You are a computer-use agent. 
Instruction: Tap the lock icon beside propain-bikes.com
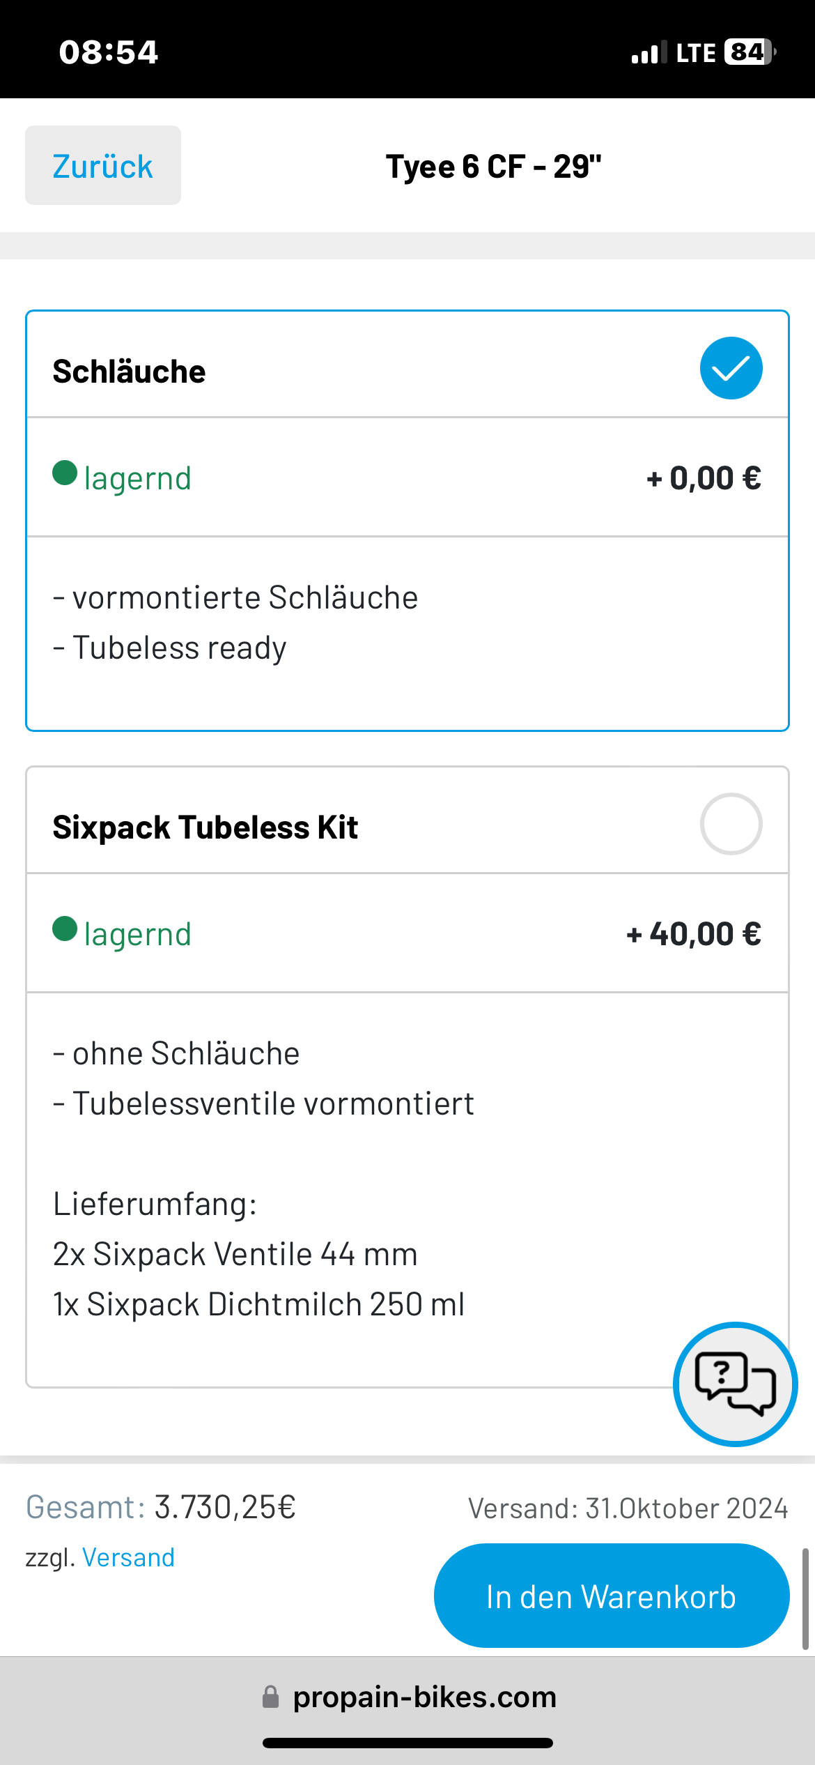coord(270,1697)
